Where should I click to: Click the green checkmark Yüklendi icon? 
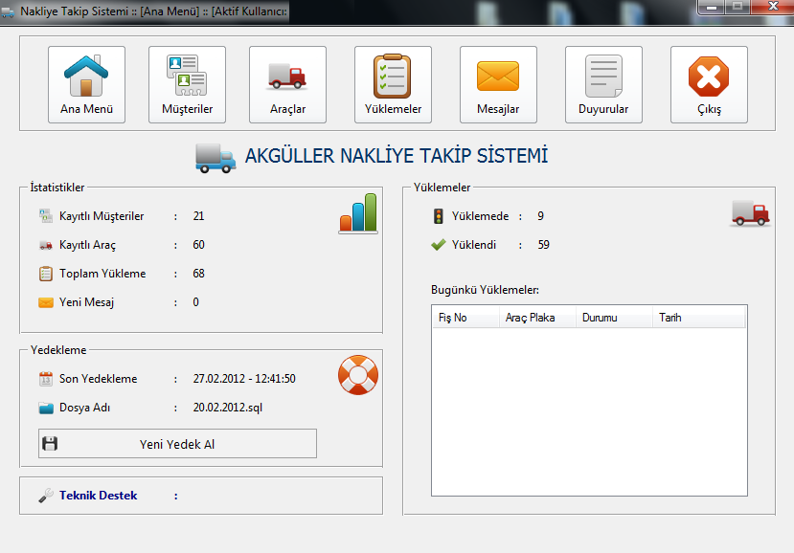[439, 245]
